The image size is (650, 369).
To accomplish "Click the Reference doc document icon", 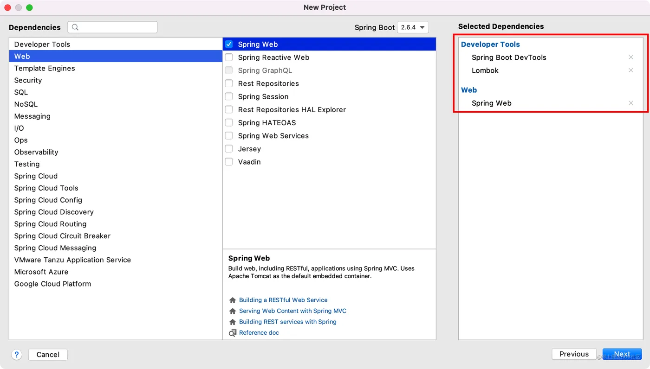I will click(233, 333).
